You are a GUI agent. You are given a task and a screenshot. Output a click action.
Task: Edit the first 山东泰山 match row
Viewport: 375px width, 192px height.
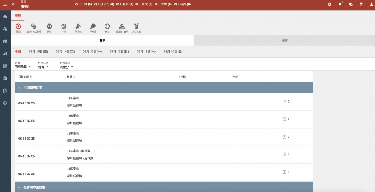[x=284, y=101]
